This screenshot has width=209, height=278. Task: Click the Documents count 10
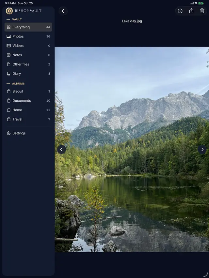point(48,100)
